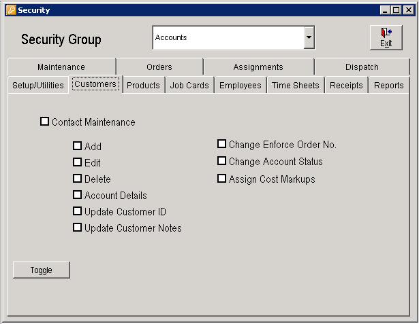Select the Job Cards tab
The width and height of the screenshot is (419, 324).
tap(189, 85)
